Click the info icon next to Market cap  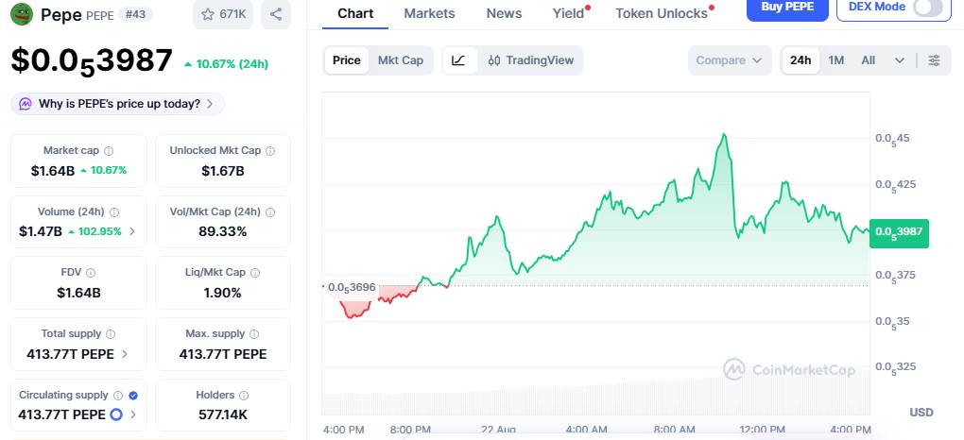coord(109,150)
